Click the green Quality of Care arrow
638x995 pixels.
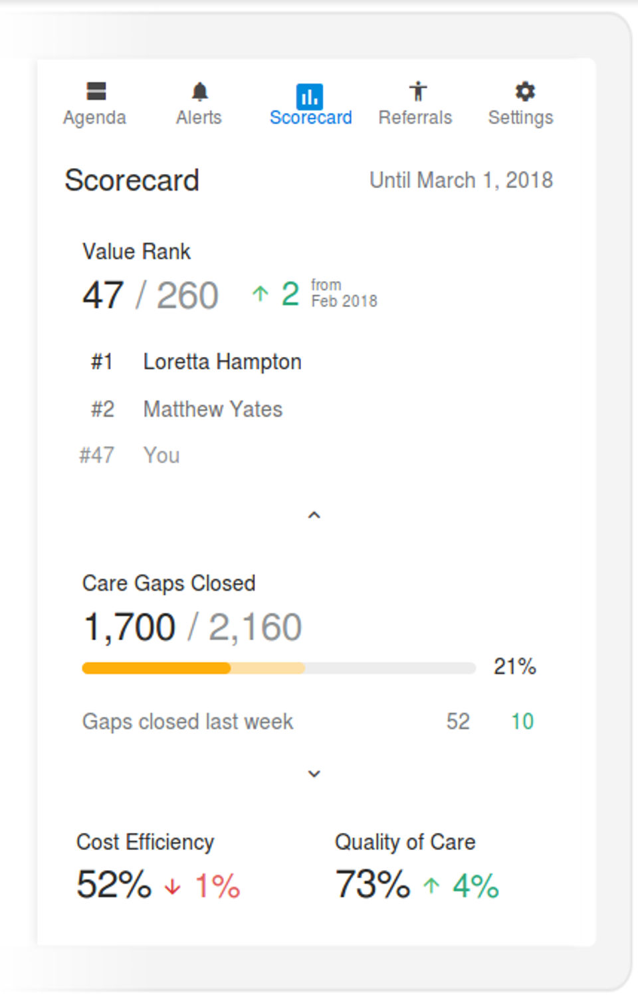click(x=432, y=885)
